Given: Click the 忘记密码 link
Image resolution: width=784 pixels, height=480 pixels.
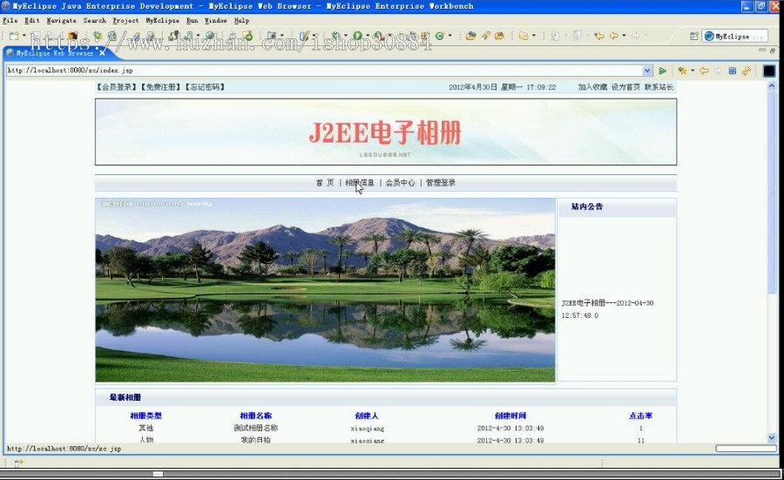Looking at the screenshot, I should [x=205, y=87].
